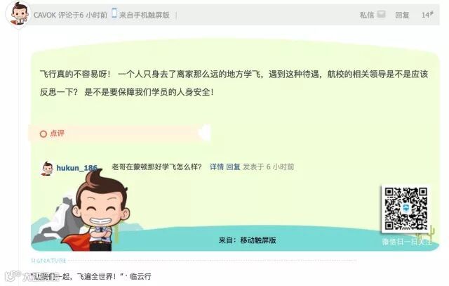449x286 pixels.
Task: Click the 微信扫一扫关注 caption
Action: [407, 242]
